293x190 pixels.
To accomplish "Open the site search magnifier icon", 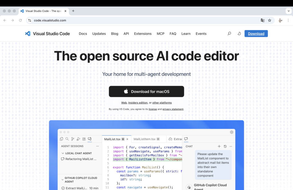I will [229, 34].
